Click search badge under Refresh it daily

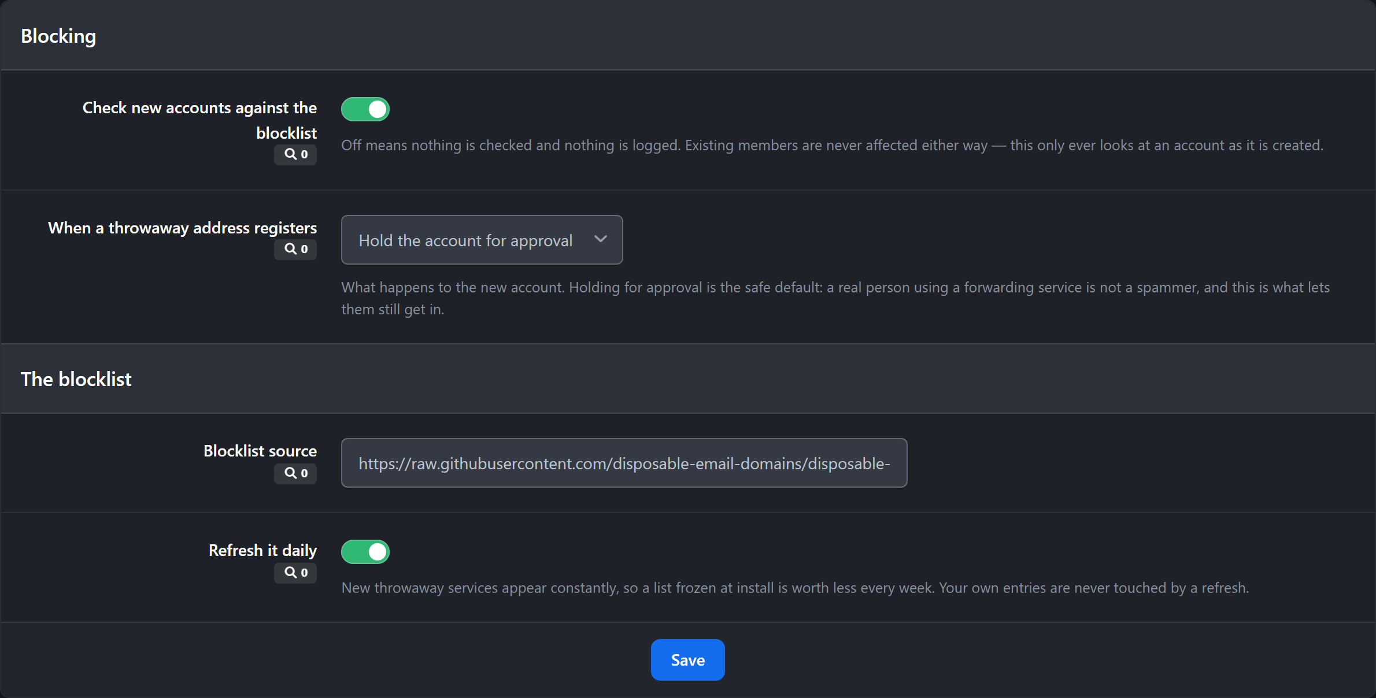point(295,573)
